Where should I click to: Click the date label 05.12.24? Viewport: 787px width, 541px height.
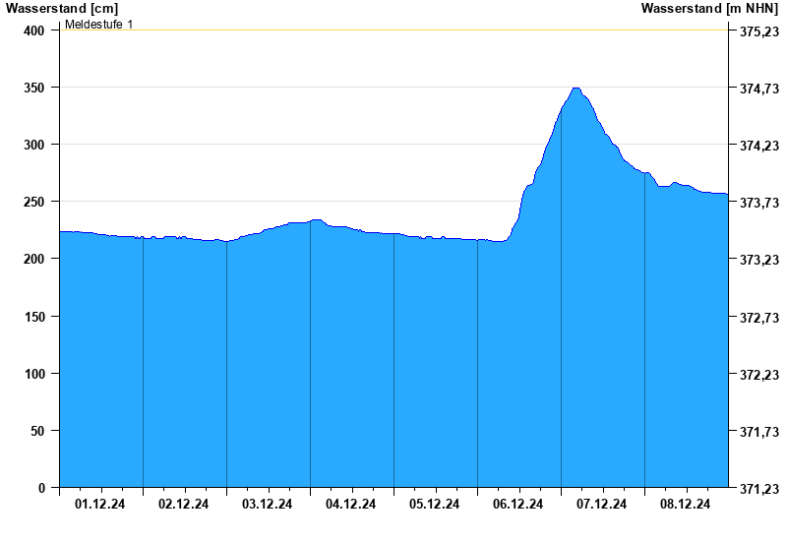tap(434, 505)
